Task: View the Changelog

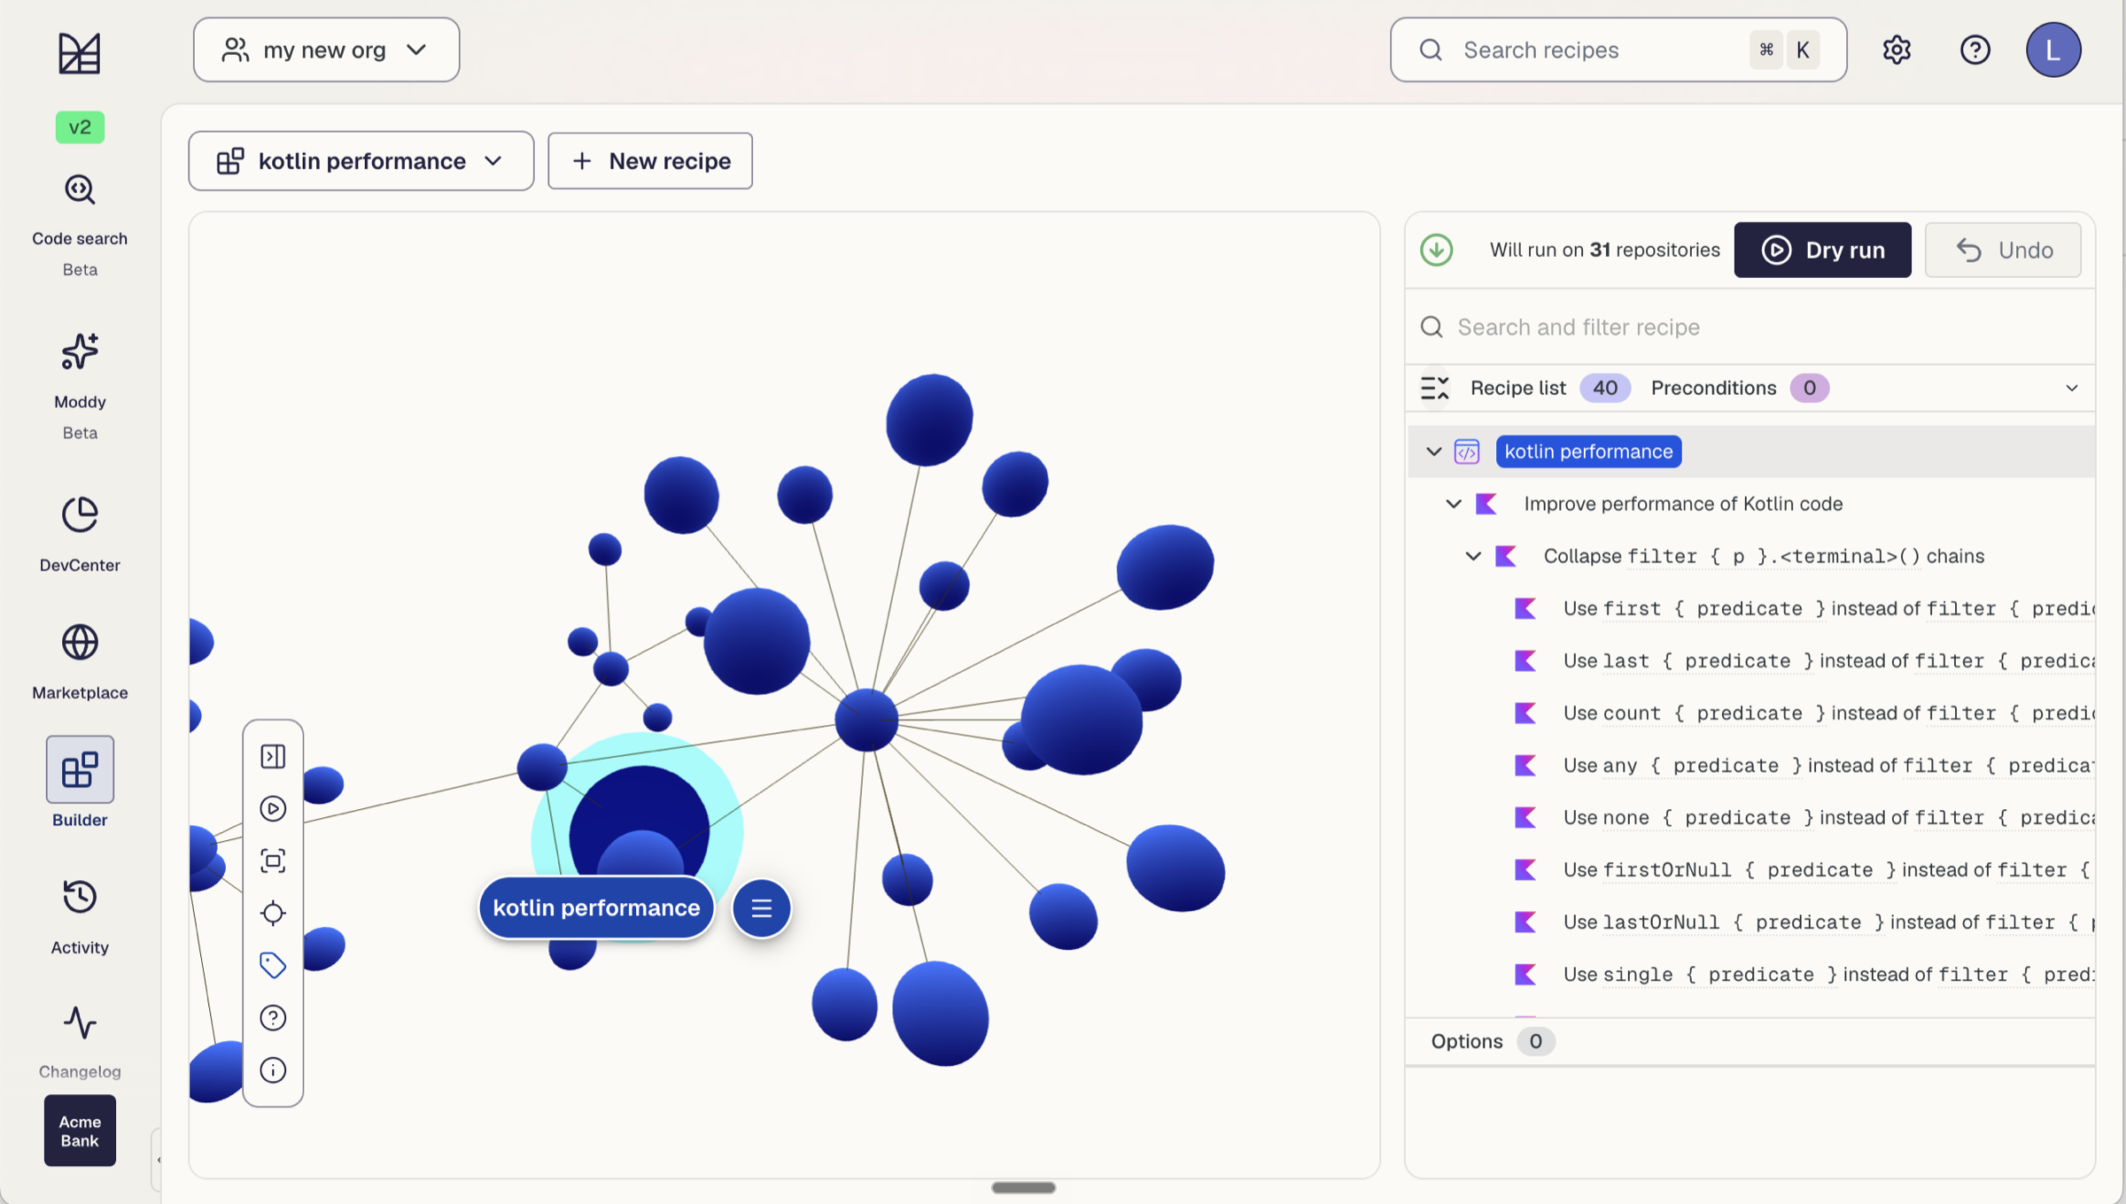Action: pyautogui.click(x=80, y=1042)
